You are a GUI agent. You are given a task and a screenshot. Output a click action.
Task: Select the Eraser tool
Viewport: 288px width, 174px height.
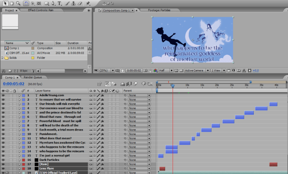point(79,4)
